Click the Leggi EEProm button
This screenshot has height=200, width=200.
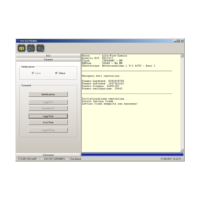[48, 130]
